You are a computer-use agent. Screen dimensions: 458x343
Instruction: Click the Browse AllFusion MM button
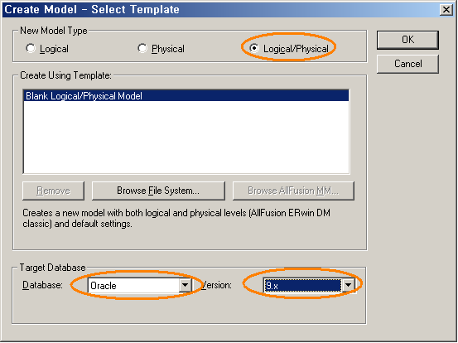pos(293,191)
